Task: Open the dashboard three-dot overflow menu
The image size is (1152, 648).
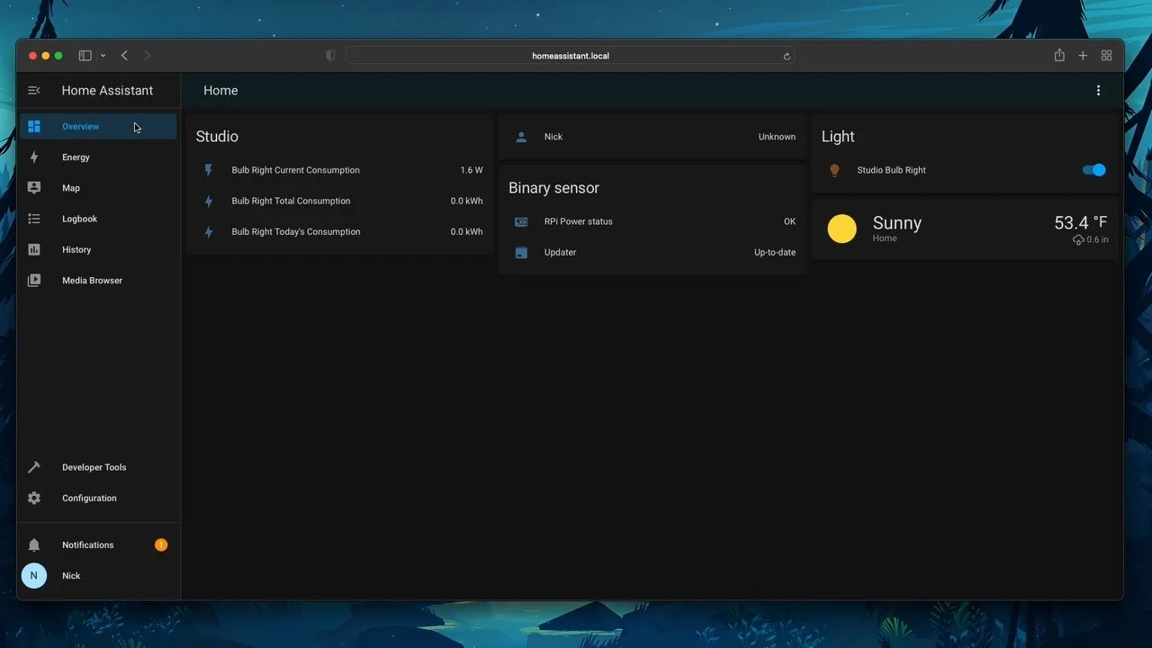Action: (x=1098, y=91)
